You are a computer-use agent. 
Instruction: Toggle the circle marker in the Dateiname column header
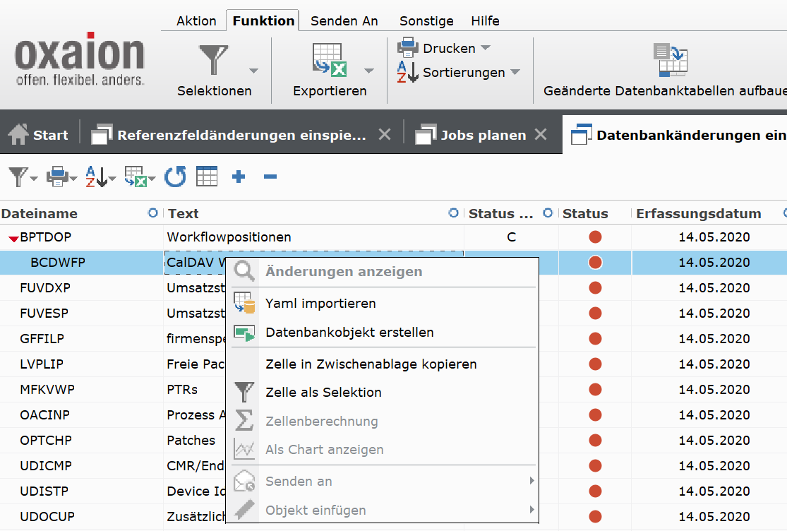pyautogui.click(x=152, y=213)
